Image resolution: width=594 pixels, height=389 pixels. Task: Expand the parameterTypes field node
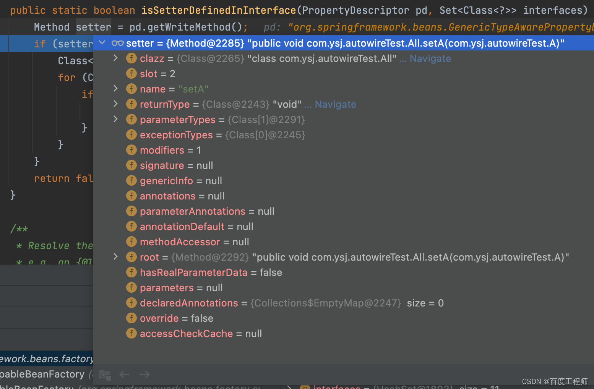(115, 119)
